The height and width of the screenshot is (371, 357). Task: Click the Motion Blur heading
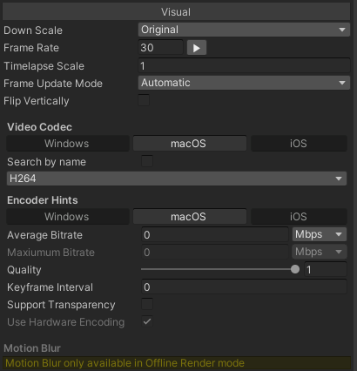pos(32,348)
